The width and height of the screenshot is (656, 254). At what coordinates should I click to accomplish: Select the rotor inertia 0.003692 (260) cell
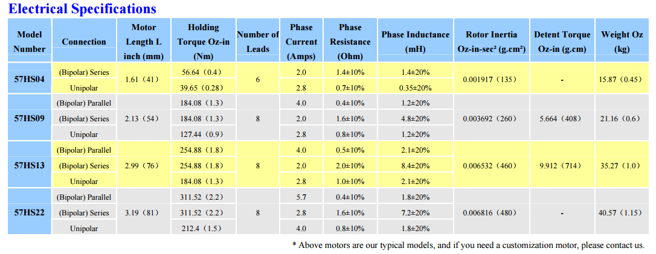click(490, 118)
